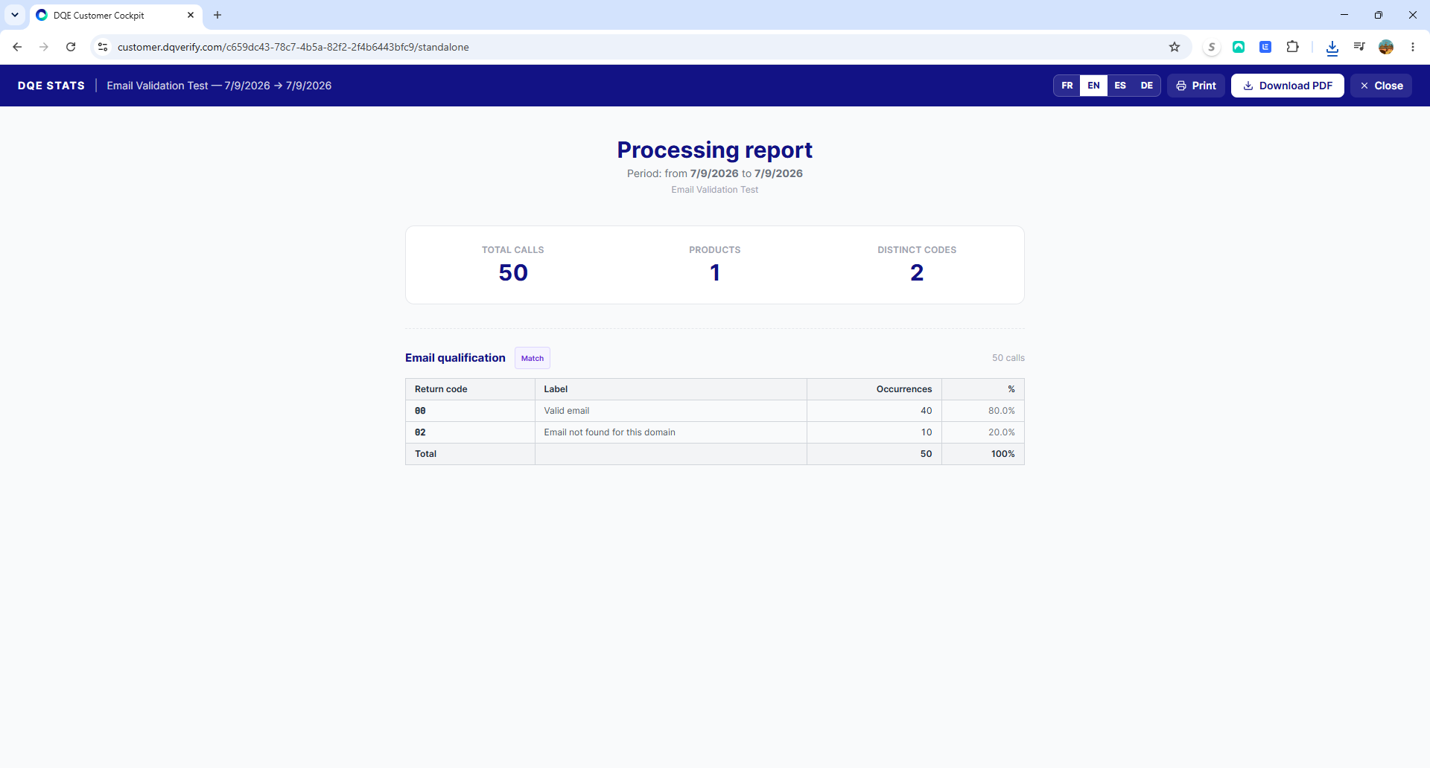Image resolution: width=1430 pixels, height=768 pixels.
Task: Close the standalone report view
Action: [1382, 86]
